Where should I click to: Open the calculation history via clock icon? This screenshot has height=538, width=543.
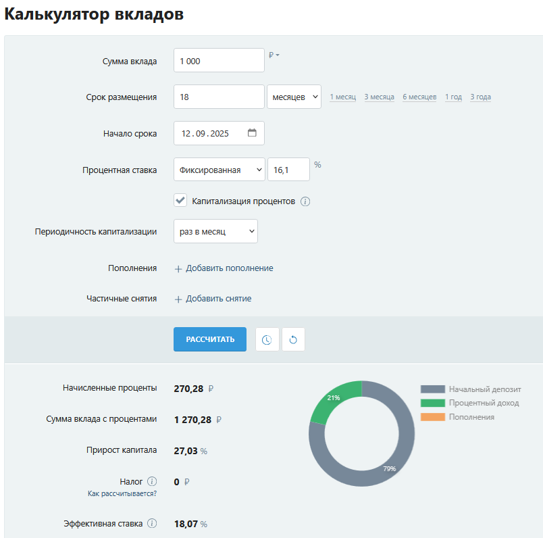267,339
